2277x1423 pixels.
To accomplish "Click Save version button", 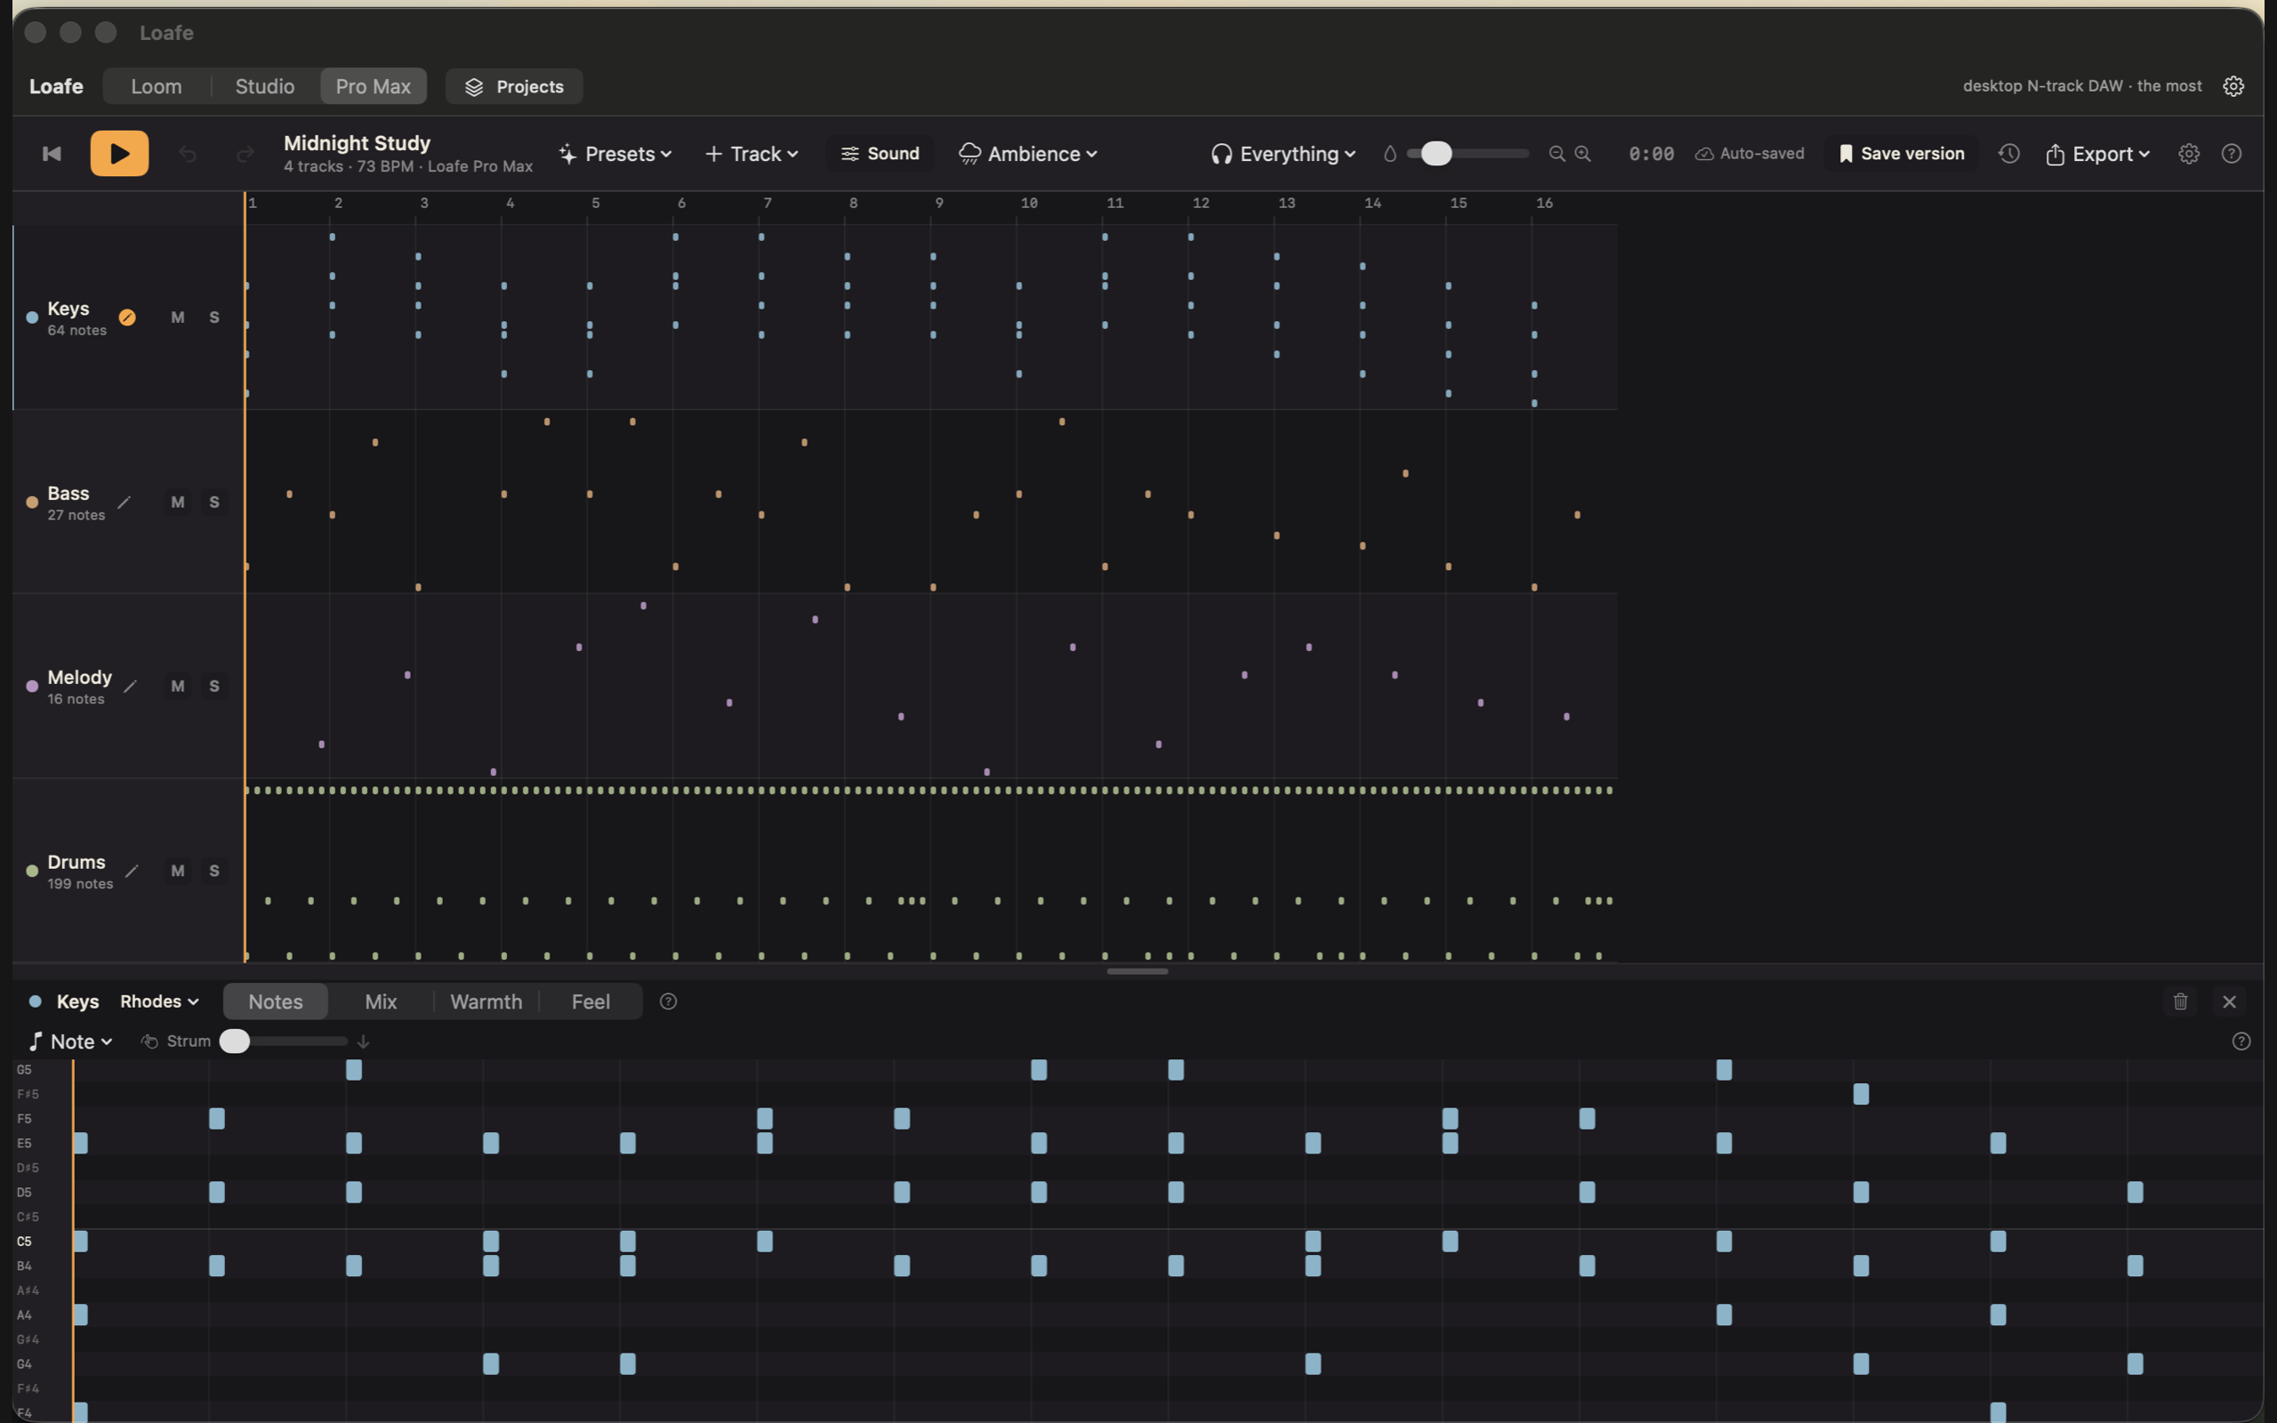I will (1902, 153).
